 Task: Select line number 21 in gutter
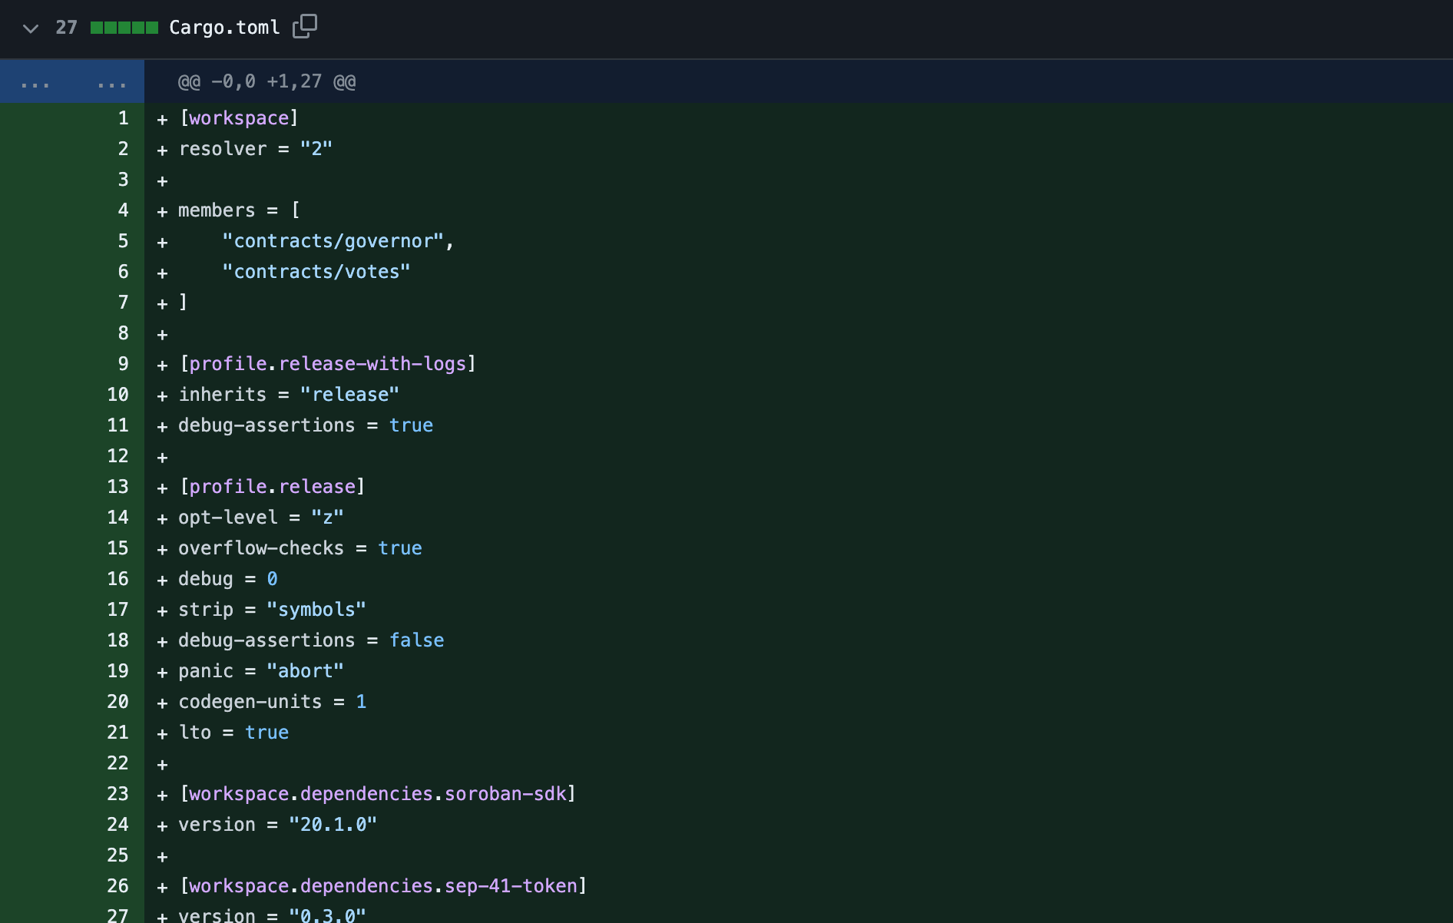(x=117, y=733)
